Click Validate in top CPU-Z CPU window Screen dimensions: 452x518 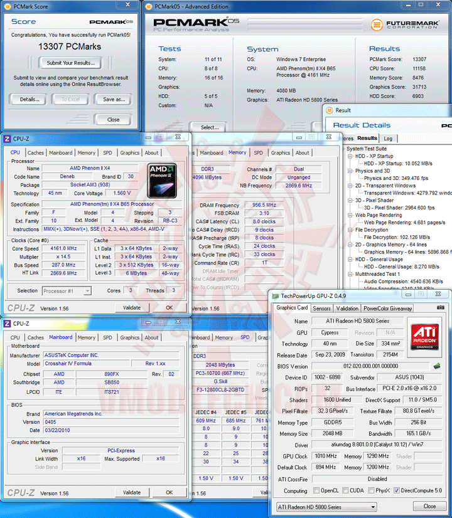[x=132, y=307]
